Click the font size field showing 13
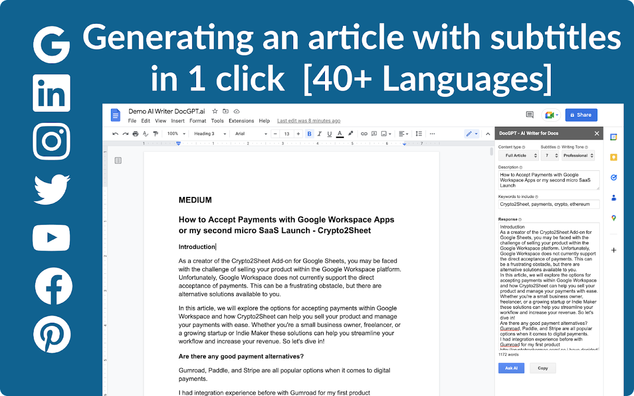This screenshot has width=634, height=396. tap(287, 134)
